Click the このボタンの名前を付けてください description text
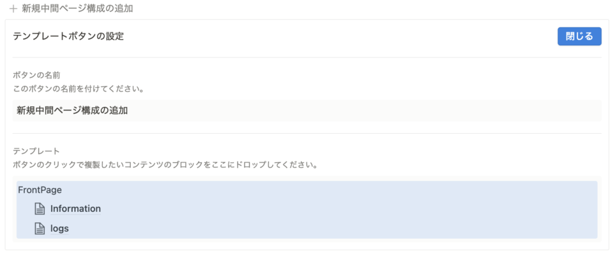613x254 pixels. 78,89
